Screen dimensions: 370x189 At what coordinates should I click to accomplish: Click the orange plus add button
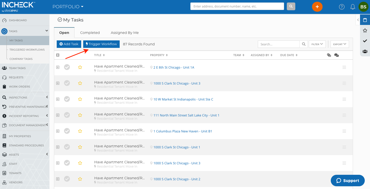pos(317,7)
